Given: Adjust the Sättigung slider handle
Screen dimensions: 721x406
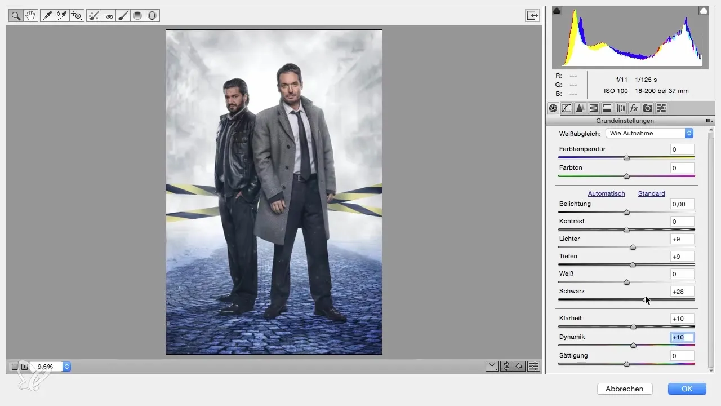Looking at the screenshot, I should 626,364.
